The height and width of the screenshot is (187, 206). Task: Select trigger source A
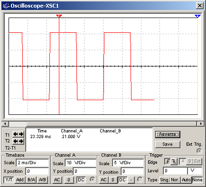[183, 161]
